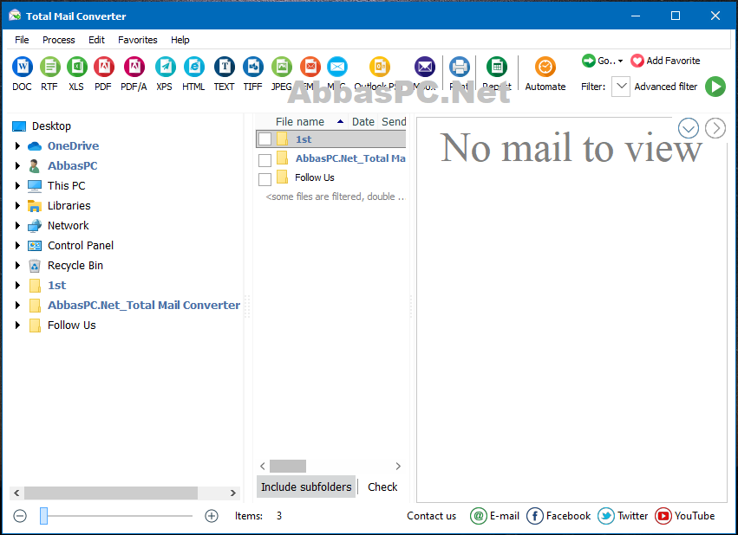The height and width of the screenshot is (535, 738).
Task: Open the Favorites menu
Action: 137,40
